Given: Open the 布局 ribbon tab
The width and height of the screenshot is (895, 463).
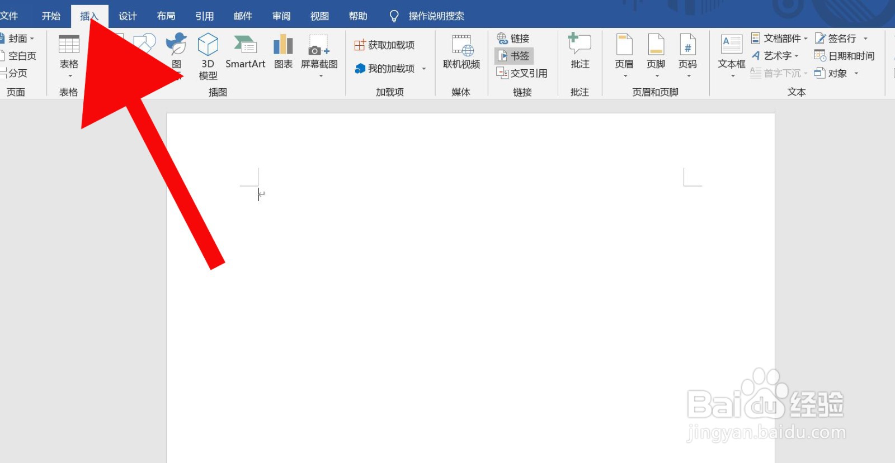Looking at the screenshot, I should click(x=166, y=16).
